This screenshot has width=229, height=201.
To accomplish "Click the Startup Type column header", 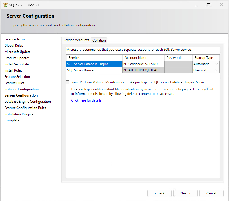I will pos(204,58).
